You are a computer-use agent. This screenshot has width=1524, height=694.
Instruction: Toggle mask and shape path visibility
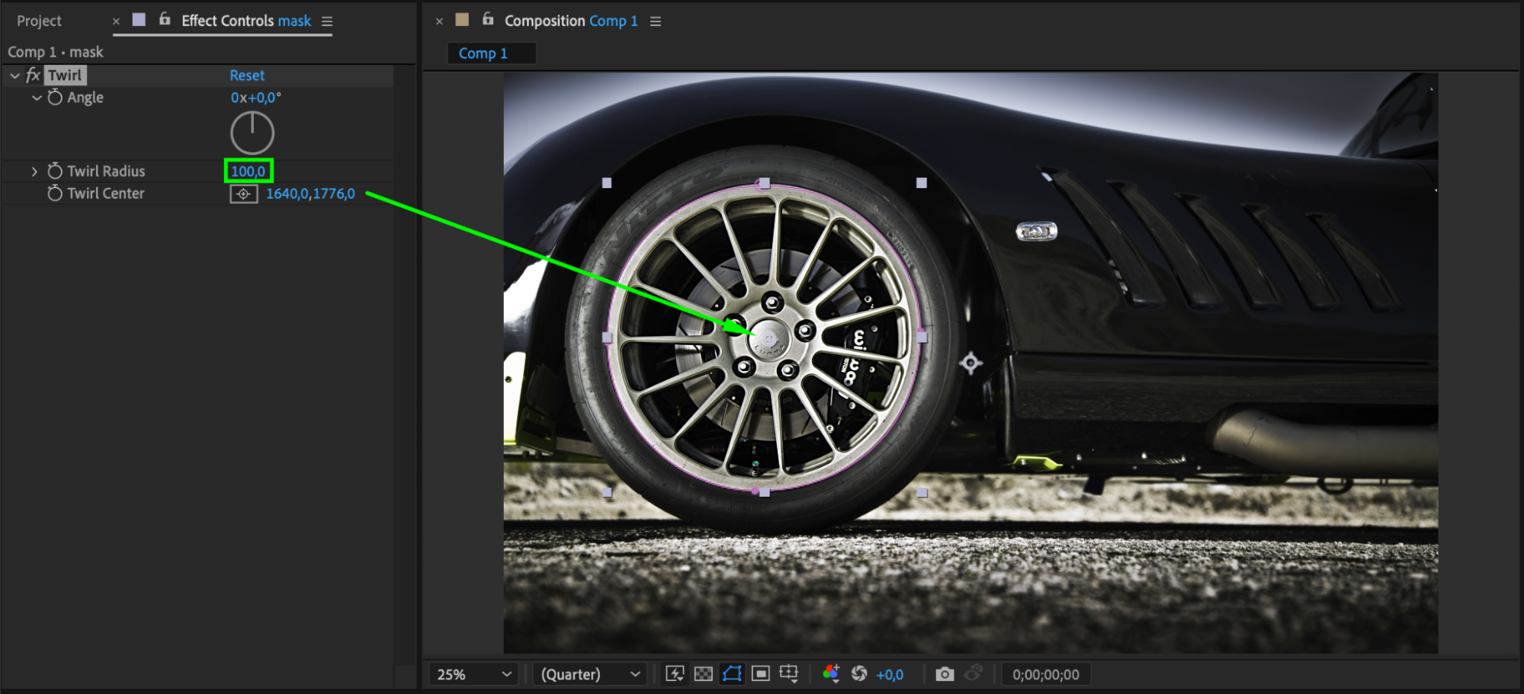[732, 674]
